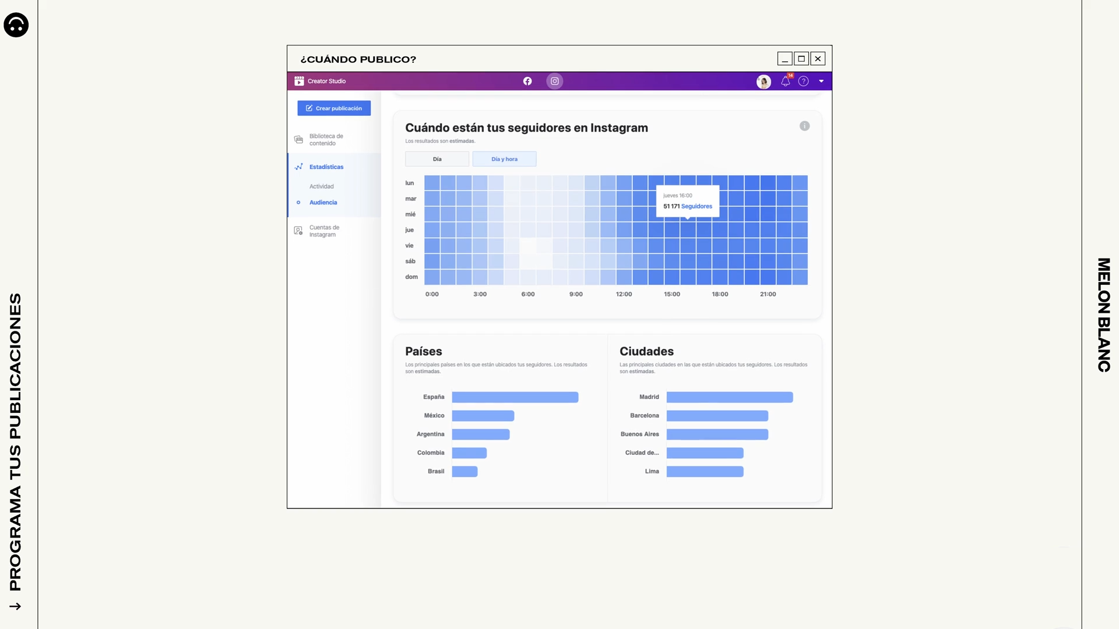
Task: Expand the account dropdown arrow
Action: click(x=821, y=82)
